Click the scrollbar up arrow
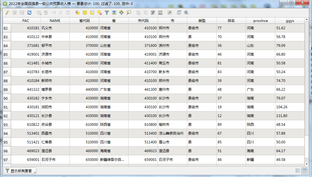This screenshot has width=312, height=177. click(307, 19)
